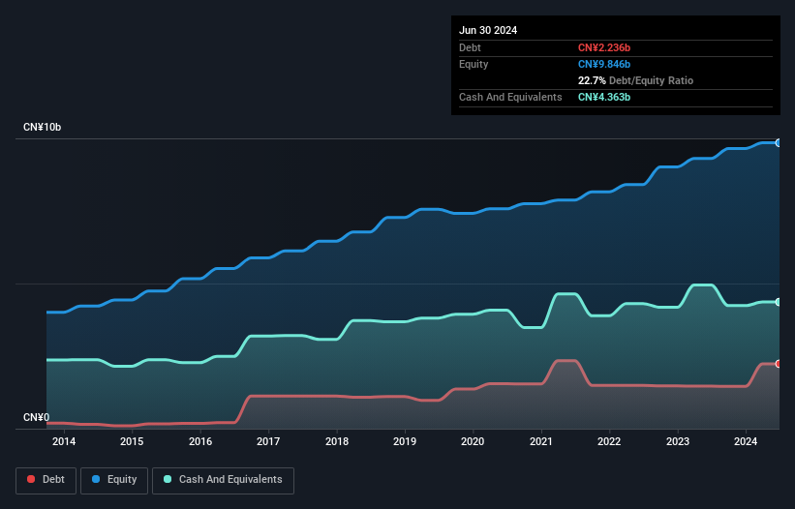795x509 pixels.
Task: Click the 2021 x-axis label
Action: pyautogui.click(x=541, y=441)
